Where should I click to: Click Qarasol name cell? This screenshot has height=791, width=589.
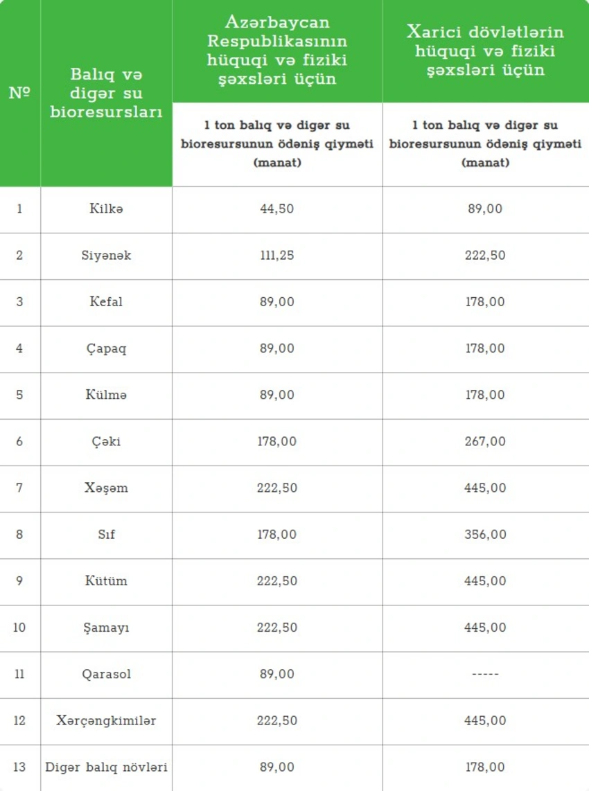point(106,674)
